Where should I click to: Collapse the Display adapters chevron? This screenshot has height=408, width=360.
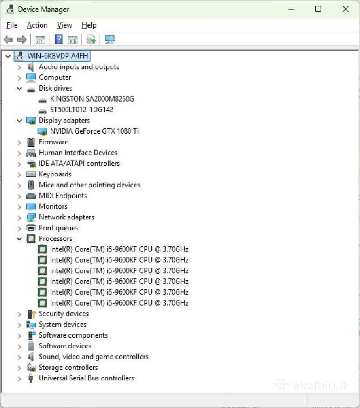point(19,121)
